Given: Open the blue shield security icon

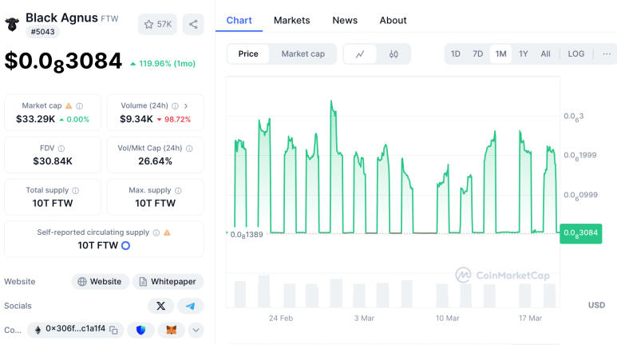Looking at the screenshot, I should pyautogui.click(x=140, y=330).
